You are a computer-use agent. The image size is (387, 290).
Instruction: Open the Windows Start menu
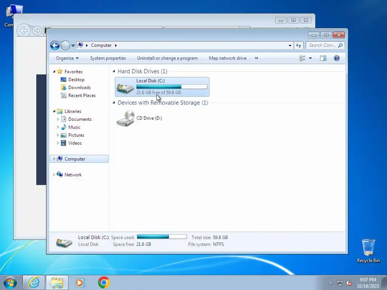(10, 282)
